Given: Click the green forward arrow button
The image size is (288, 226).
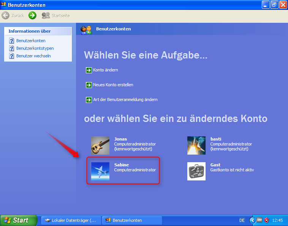Looking at the screenshot, I should (32, 16).
